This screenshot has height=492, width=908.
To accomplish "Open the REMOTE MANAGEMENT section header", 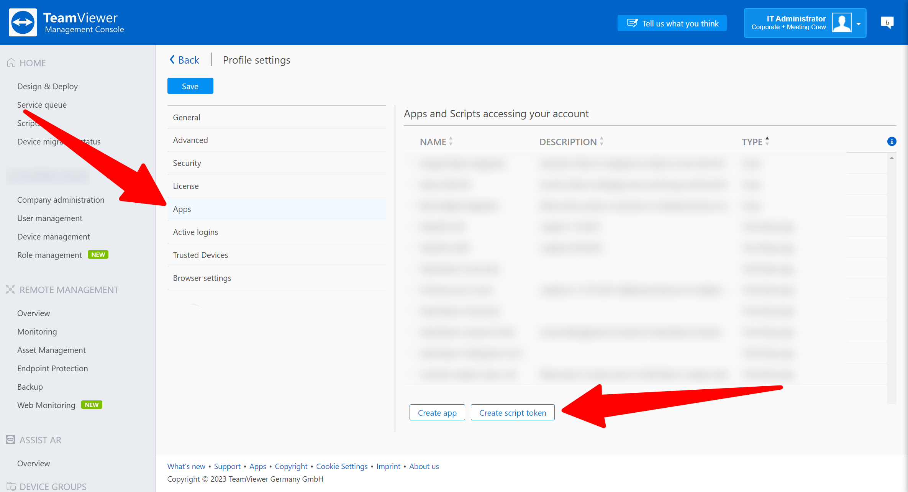I will [x=62, y=290].
